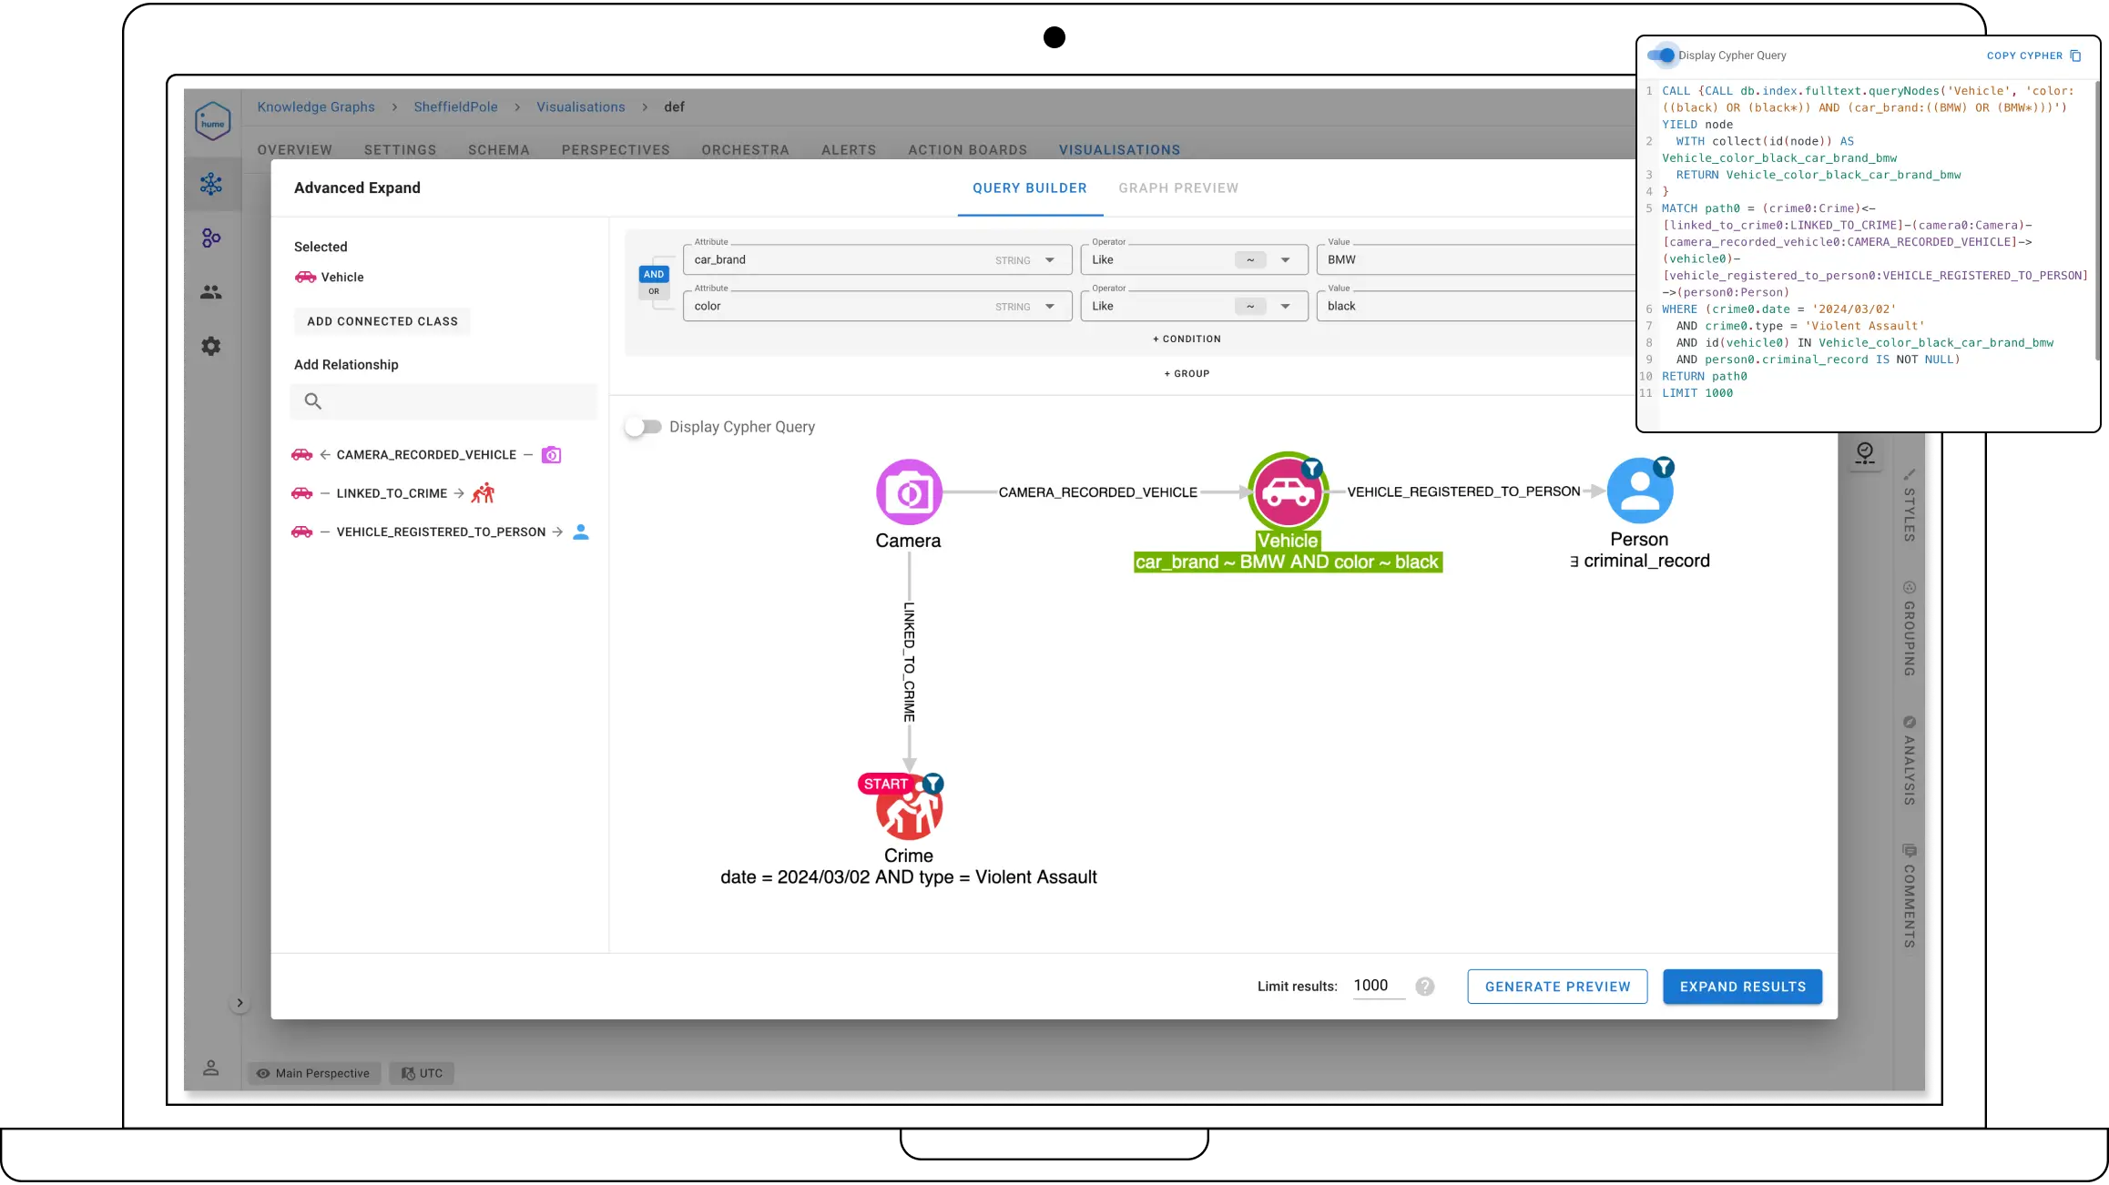The width and height of the screenshot is (2109, 1185).
Task: Open the SheffieldPole breadcrumb link
Action: 455,106
